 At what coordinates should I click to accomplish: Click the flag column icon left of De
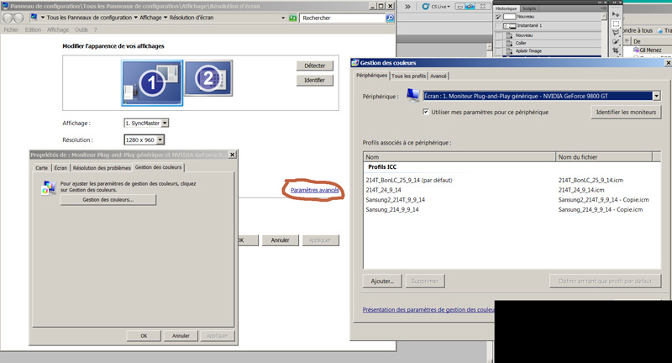point(627,41)
